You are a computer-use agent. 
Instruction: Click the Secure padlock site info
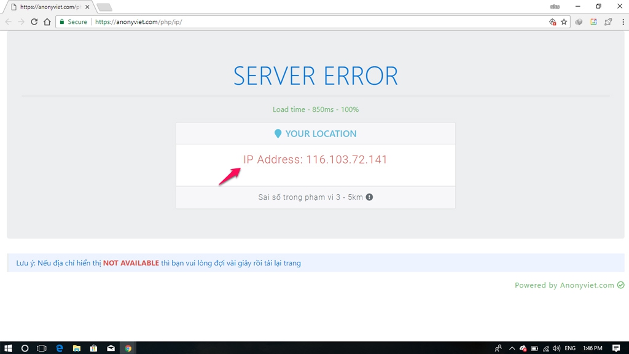[x=73, y=22]
